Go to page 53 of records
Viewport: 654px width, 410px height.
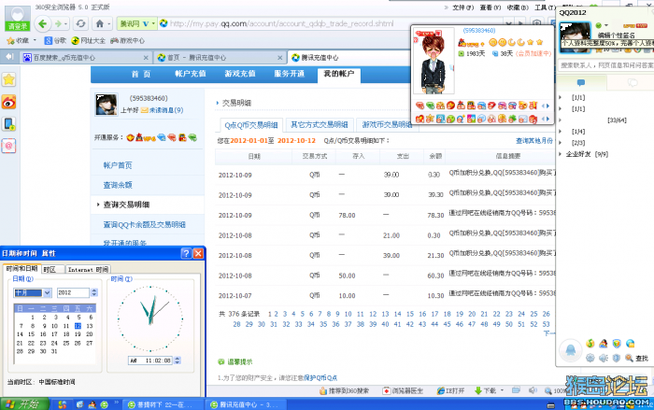tap(546, 324)
